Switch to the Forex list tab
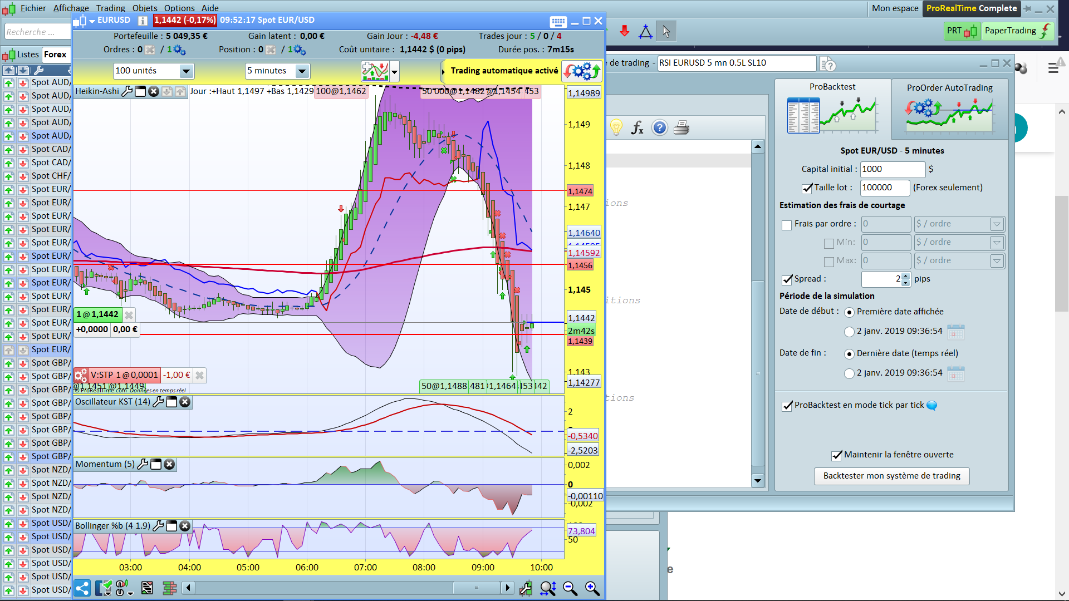Image resolution: width=1069 pixels, height=601 pixels. [x=55, y=55]
